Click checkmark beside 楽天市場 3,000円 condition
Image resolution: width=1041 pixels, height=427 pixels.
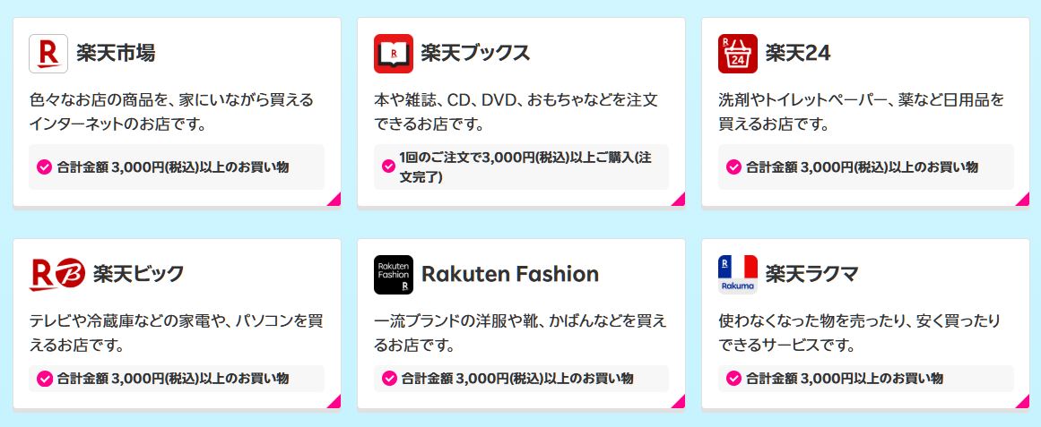(x=45, y=167)
